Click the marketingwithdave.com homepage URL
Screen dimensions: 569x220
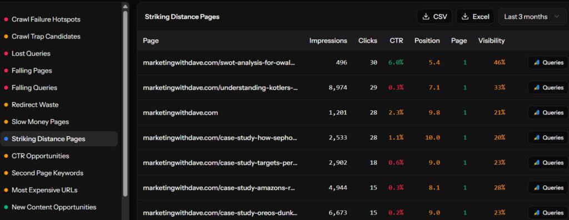pos(181,112)
